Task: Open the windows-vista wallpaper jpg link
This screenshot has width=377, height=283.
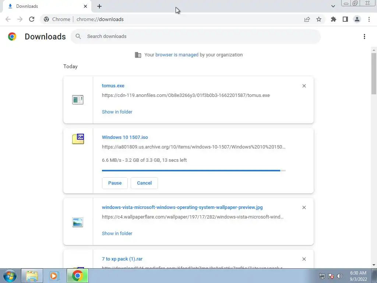Action: click(182, 207)
